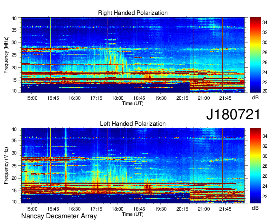
Task: Click "Frequency (MHz)" axis label of Right Handed plot
Action: pos(6,55)
